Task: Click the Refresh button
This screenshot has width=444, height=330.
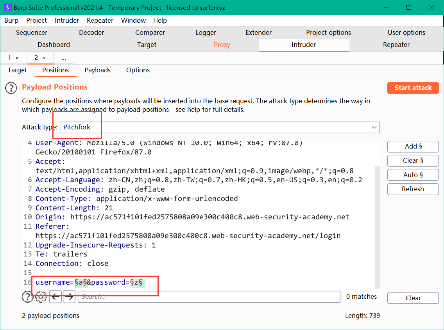Action: [413, 189]
